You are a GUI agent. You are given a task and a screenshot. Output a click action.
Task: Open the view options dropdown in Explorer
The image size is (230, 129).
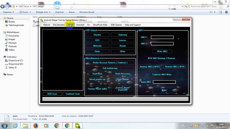pyautogui.click(x=215, y=12)
